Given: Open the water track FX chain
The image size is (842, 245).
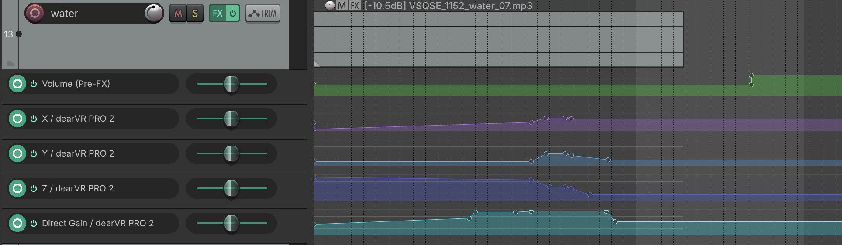Looking at the screenshot, I should pyautogui.click(x=217, y=13).
